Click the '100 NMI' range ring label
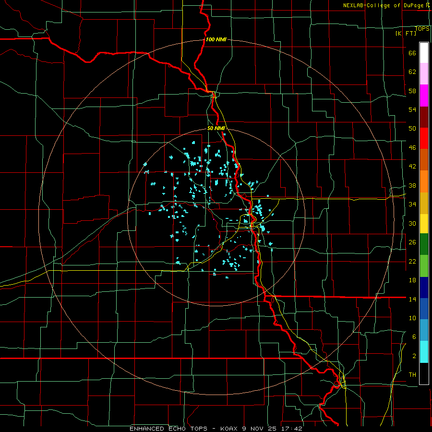The height and width of the screenshot is (432, 432). (216, 39)
